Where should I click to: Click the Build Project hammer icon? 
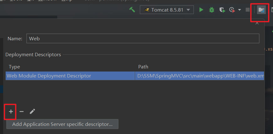(x=132, y=10)
